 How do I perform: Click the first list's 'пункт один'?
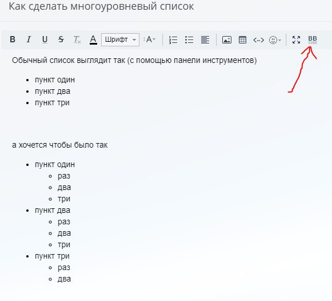pos(55,80)
